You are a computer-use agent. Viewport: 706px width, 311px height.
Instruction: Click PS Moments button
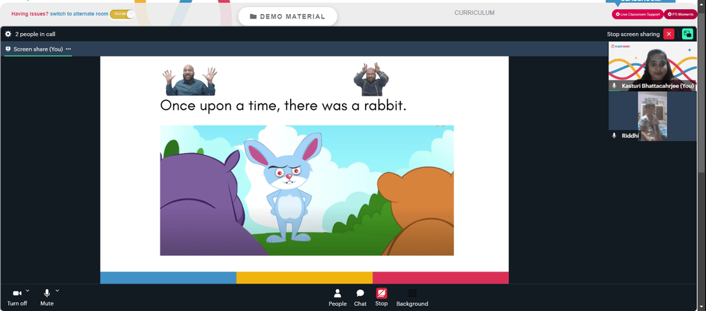point(681,14)
